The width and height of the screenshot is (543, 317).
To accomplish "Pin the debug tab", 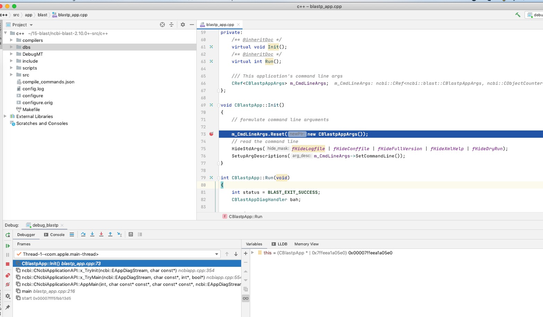I will click(x=8, y=307).
